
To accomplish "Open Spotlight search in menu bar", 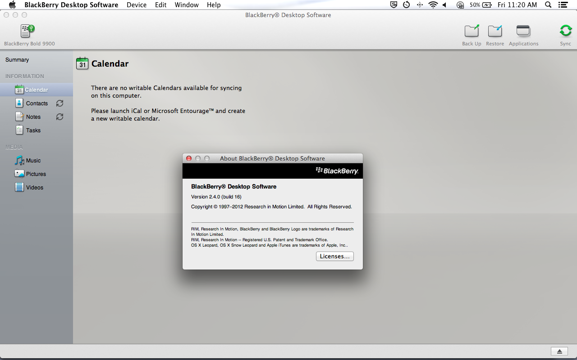I will (548, 5).
